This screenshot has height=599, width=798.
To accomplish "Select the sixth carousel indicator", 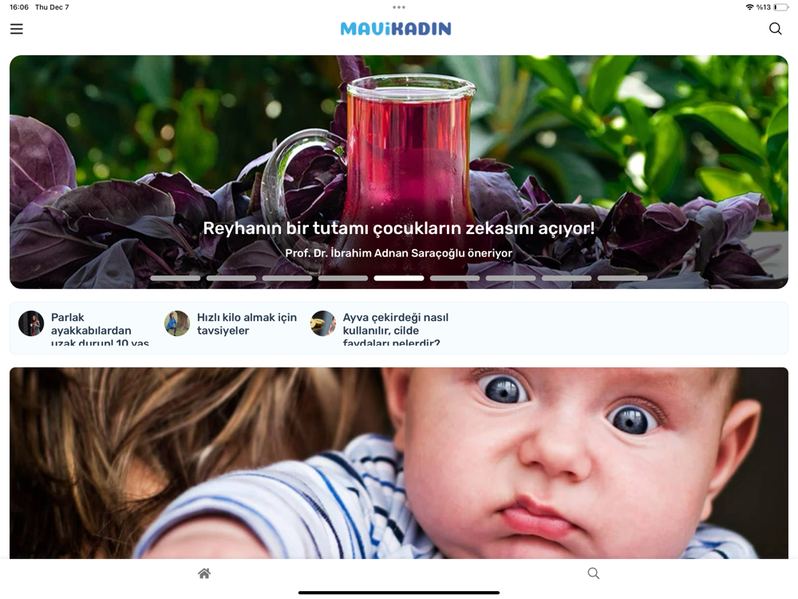I will (455, 278).
